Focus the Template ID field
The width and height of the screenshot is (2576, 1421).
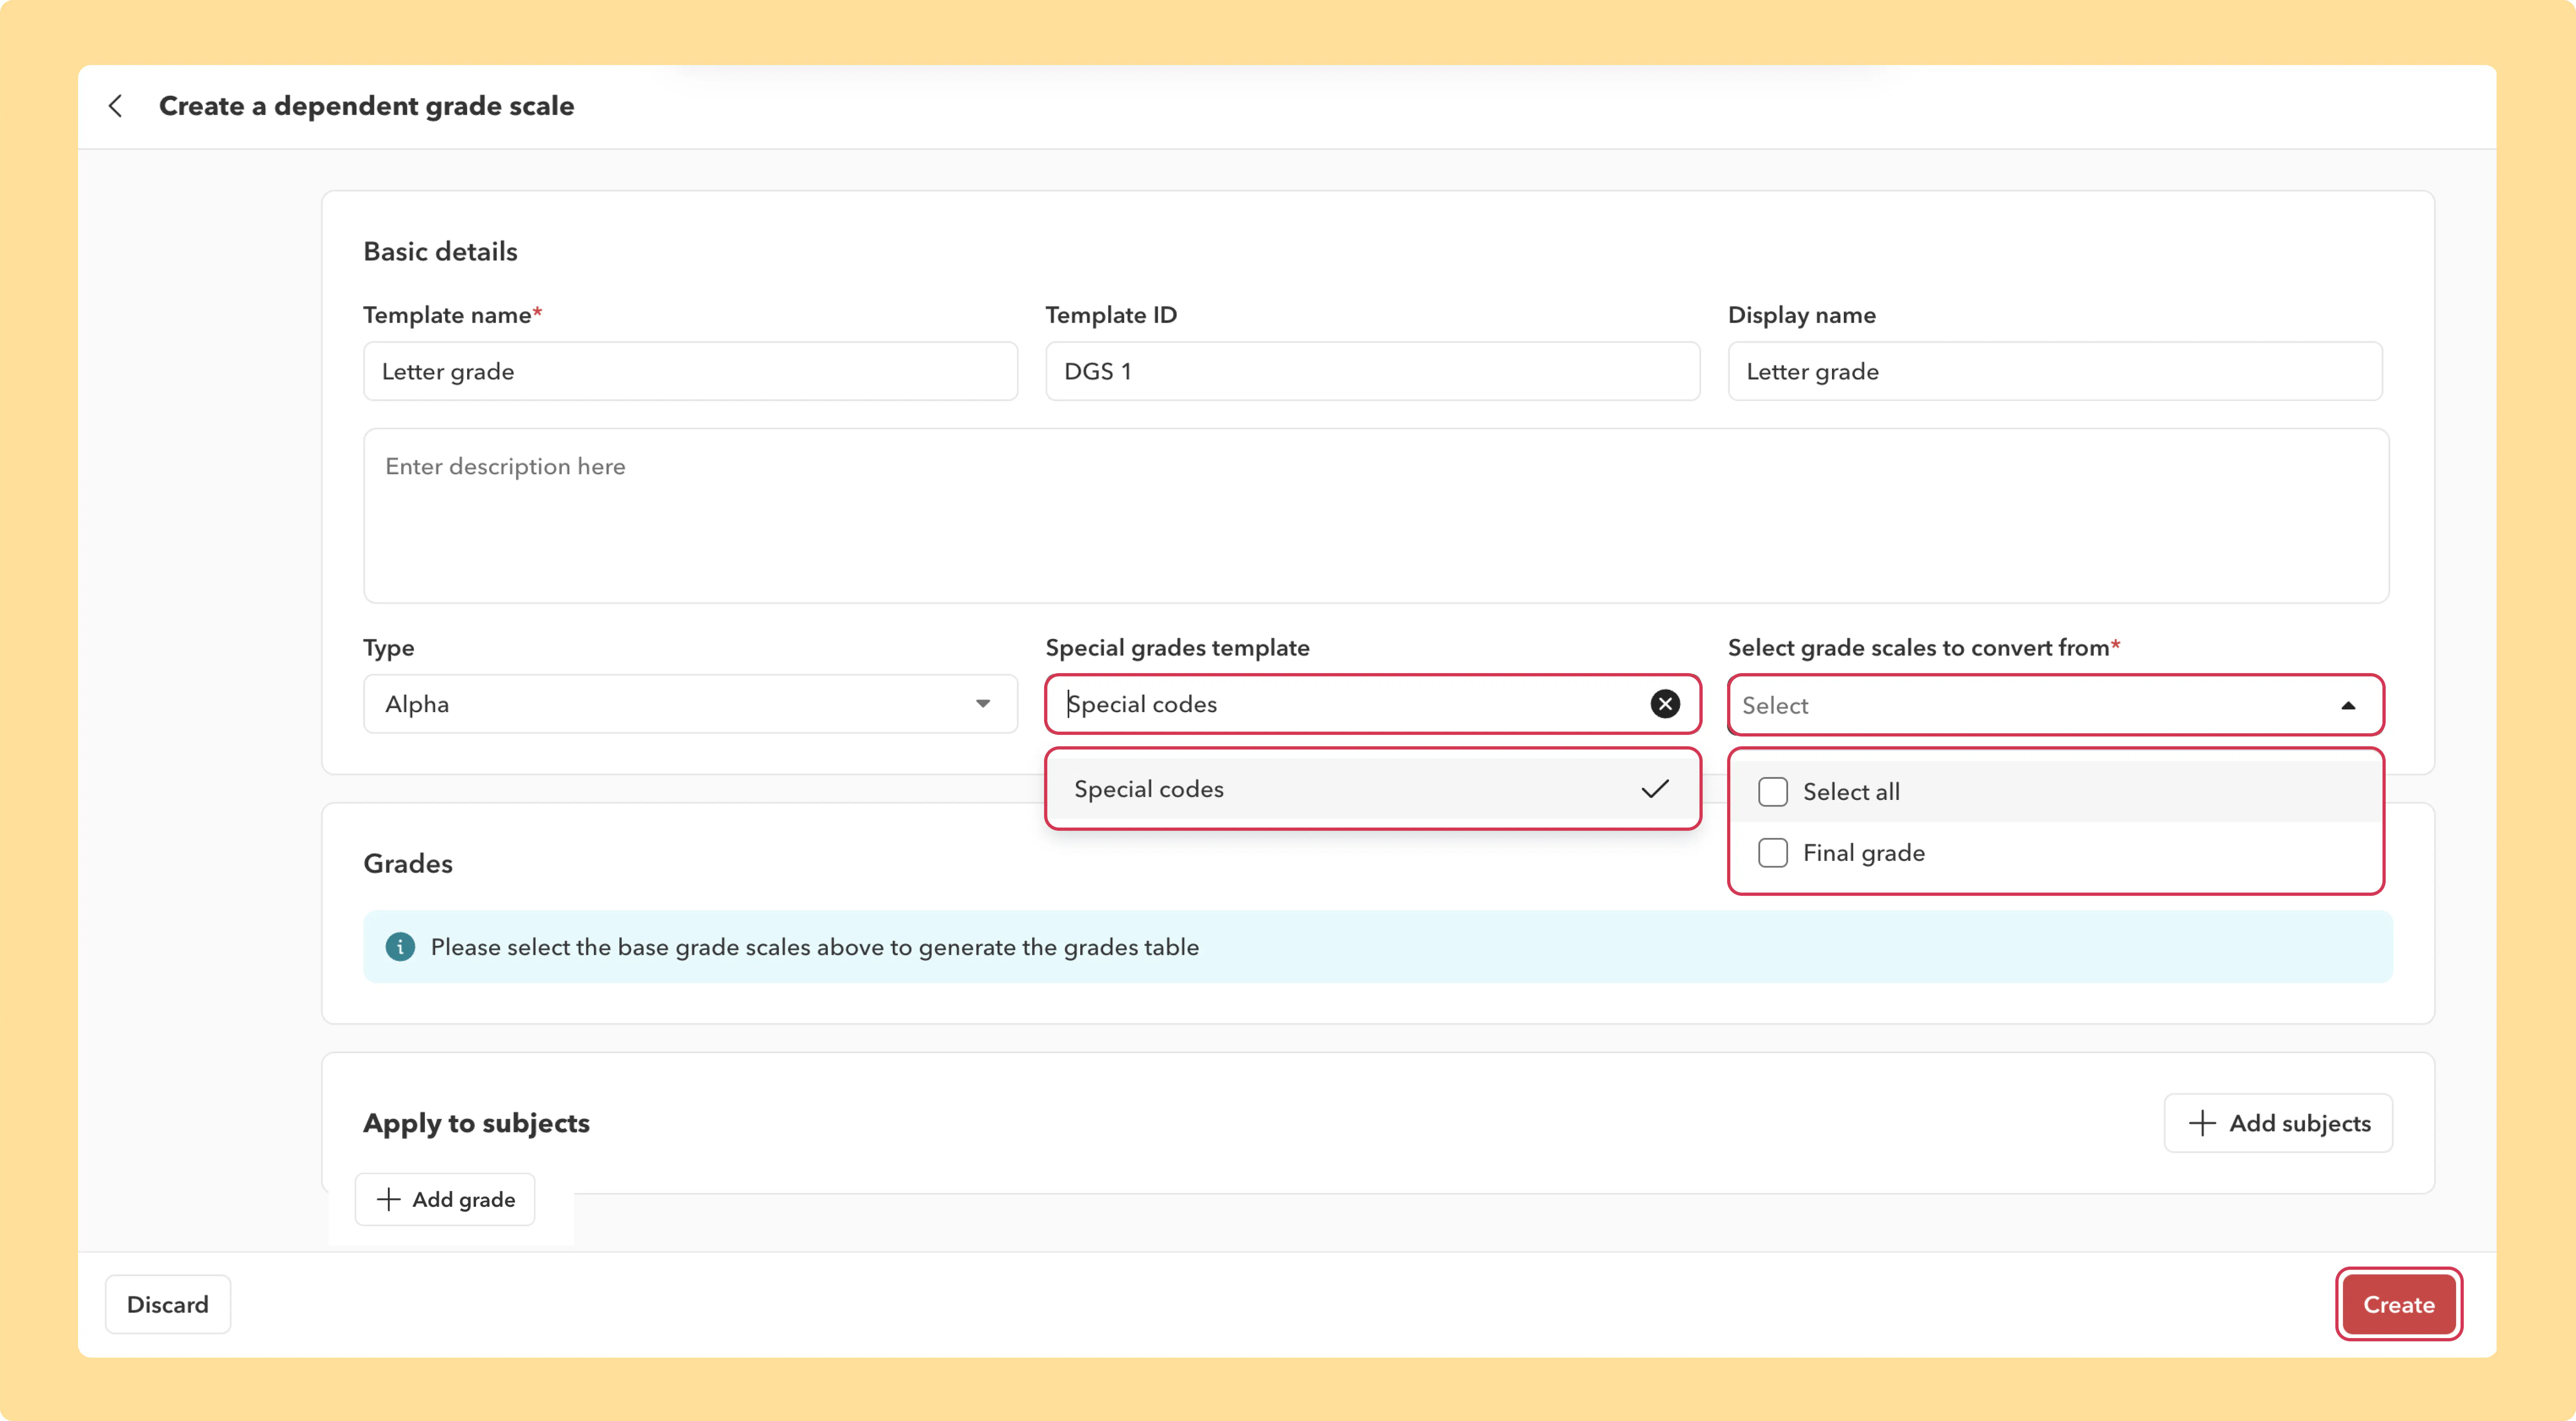(1372, 371)
